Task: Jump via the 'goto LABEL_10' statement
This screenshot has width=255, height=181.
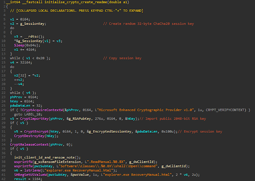Action: [x=28, y=114]
